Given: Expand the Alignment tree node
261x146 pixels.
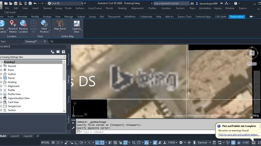Looking at the screenshot, I should [1, 86].
